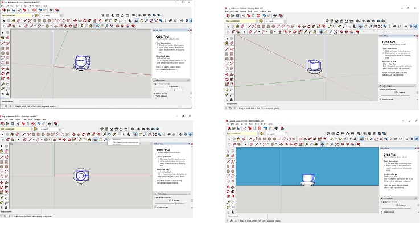Click the Rectangle tool in bottom-right window's left toolbar
This screenshot has height=225, width=420.
[228, 166]
